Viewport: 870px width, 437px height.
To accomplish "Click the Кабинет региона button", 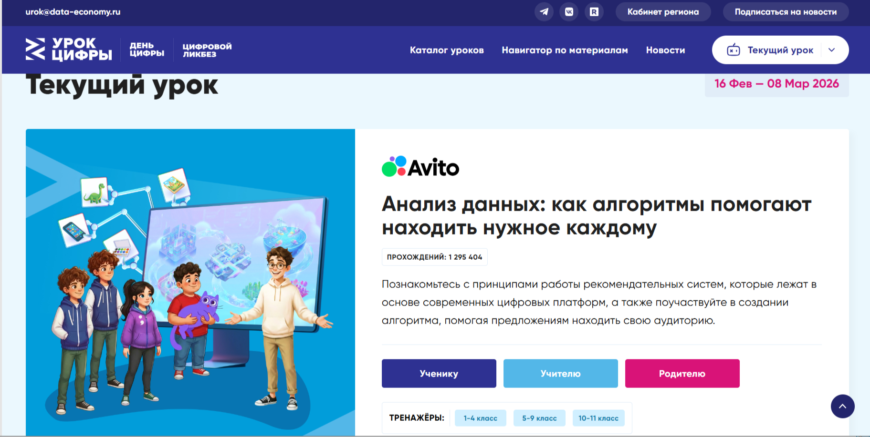I will 663,12.
